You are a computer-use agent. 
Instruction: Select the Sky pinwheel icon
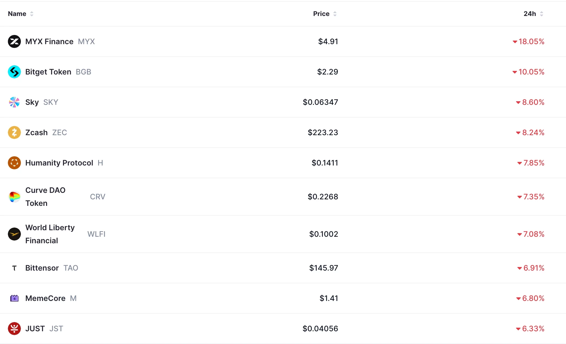coord(14,102)
